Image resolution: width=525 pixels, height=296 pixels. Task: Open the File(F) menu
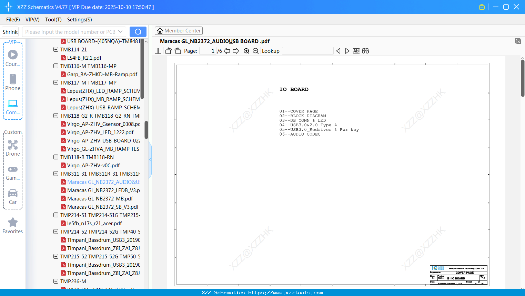(13, 20)
